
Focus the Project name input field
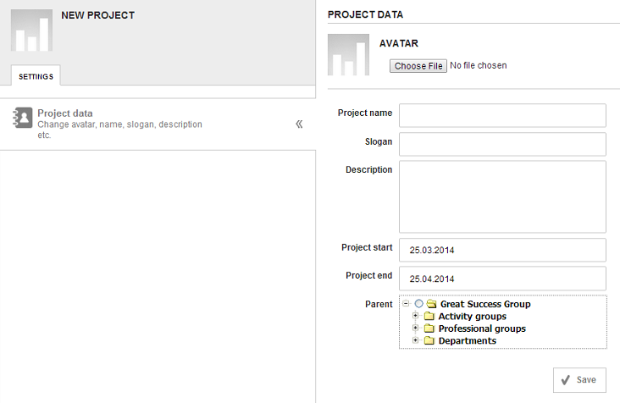click(502, 115)
